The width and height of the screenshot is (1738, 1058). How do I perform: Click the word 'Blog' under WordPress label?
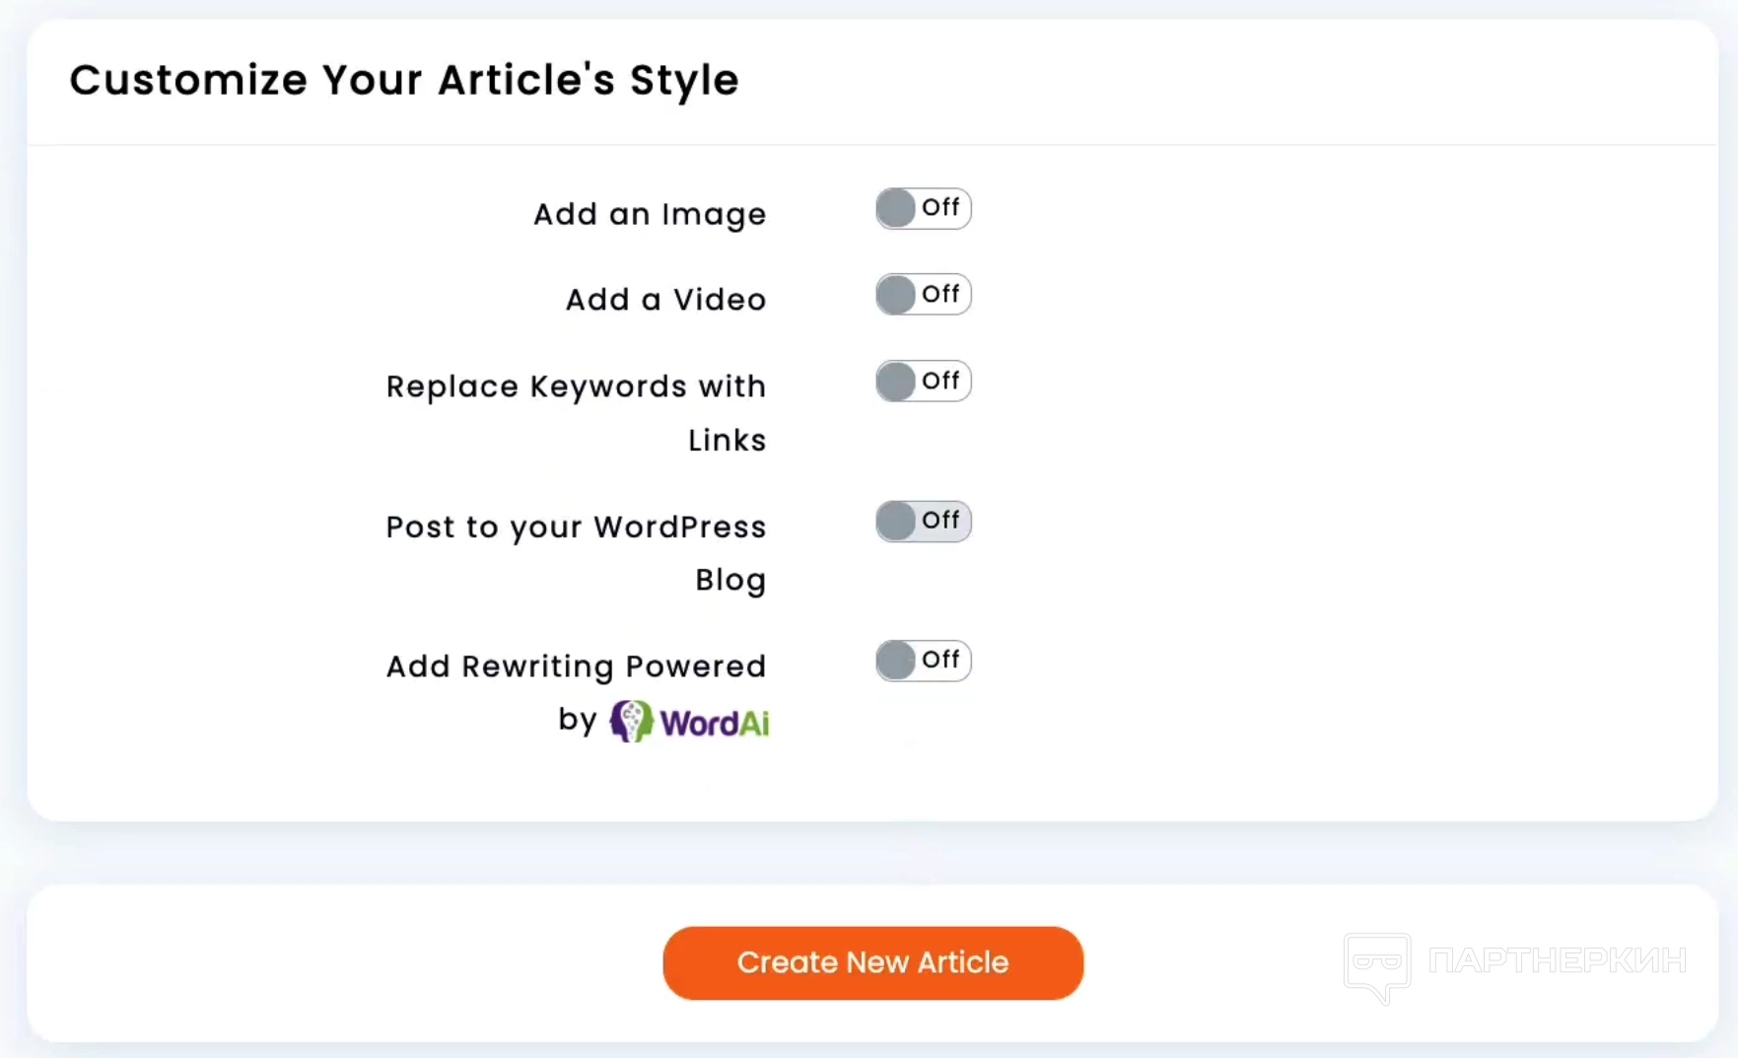(x=730, y=581)
